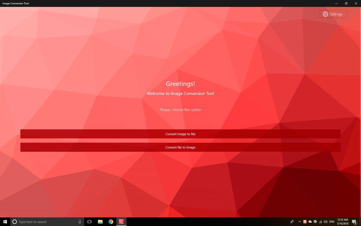Open the Wi-Fi network flyout
The height and width of the screenshot is (226, 361).
320,222
